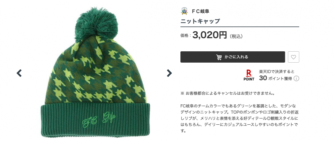Viewport: 334px width, 141px height.
Task: Click the shopping cart icon in the button
Action: click(x=219, y=57)
